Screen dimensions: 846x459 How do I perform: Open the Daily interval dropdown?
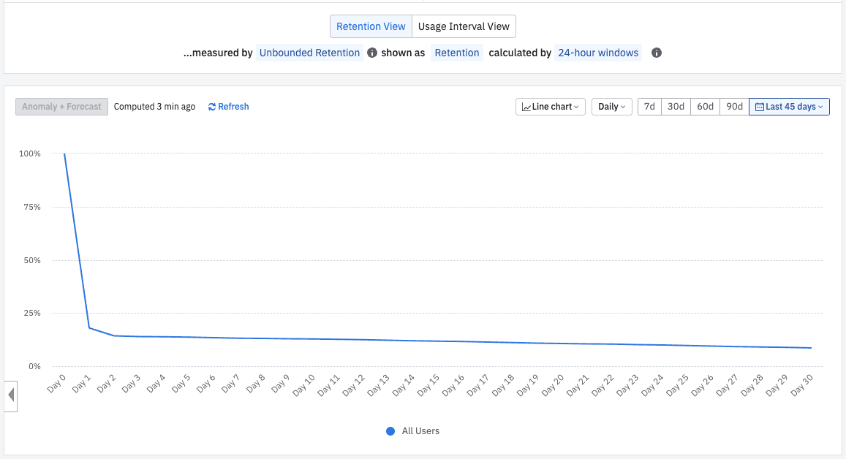tap(611, 107)
